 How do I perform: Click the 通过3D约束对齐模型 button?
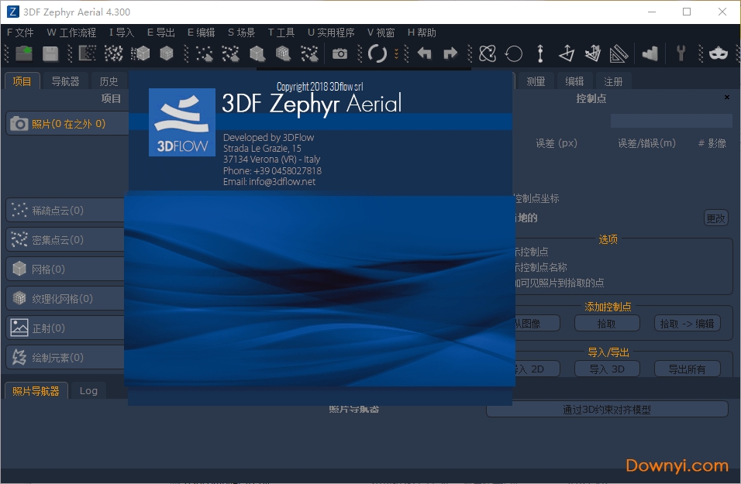[607, 410]
